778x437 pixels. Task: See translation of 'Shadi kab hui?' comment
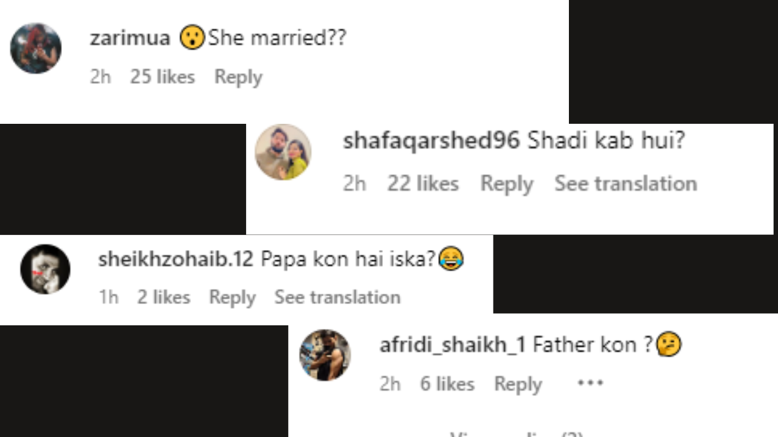pos(625,184)
